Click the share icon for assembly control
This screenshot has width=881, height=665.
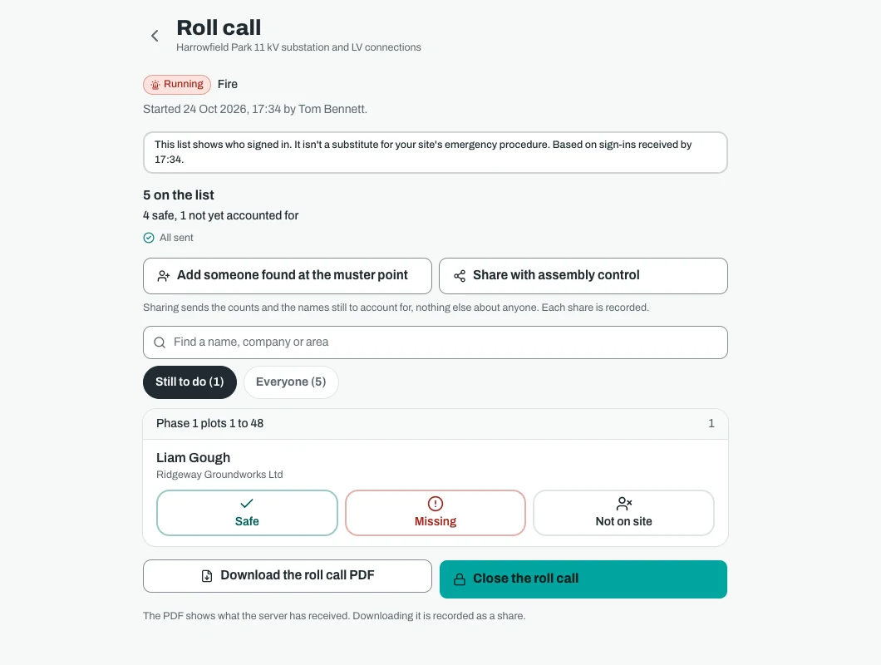click(x=460, y=276)
